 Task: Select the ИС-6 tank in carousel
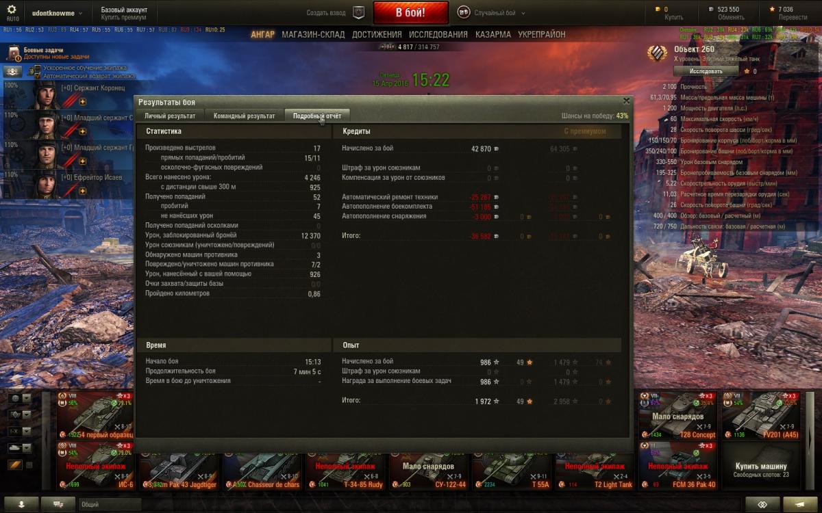[95, 465]
